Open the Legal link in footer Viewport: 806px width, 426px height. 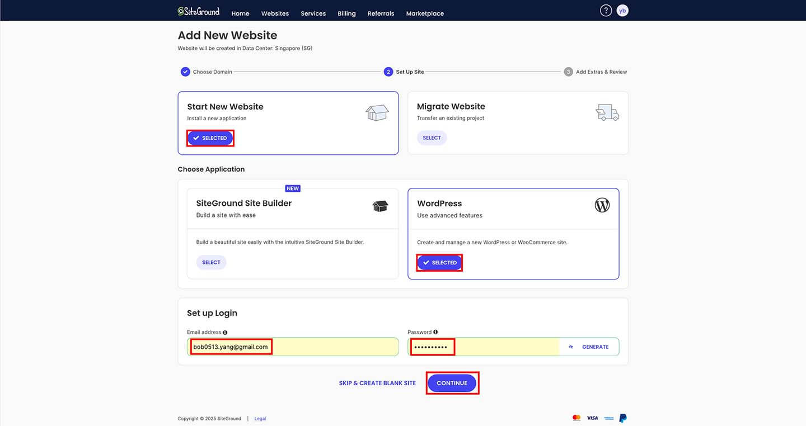260,419
